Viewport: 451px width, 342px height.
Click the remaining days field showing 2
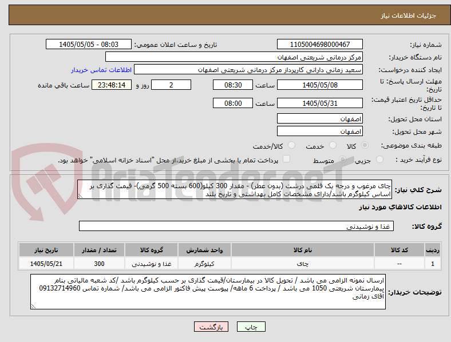pyautogui.click(x=171, y=85)
